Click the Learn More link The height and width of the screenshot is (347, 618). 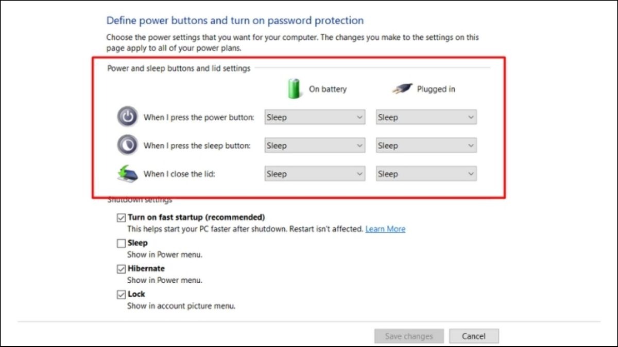coord(385,229)
